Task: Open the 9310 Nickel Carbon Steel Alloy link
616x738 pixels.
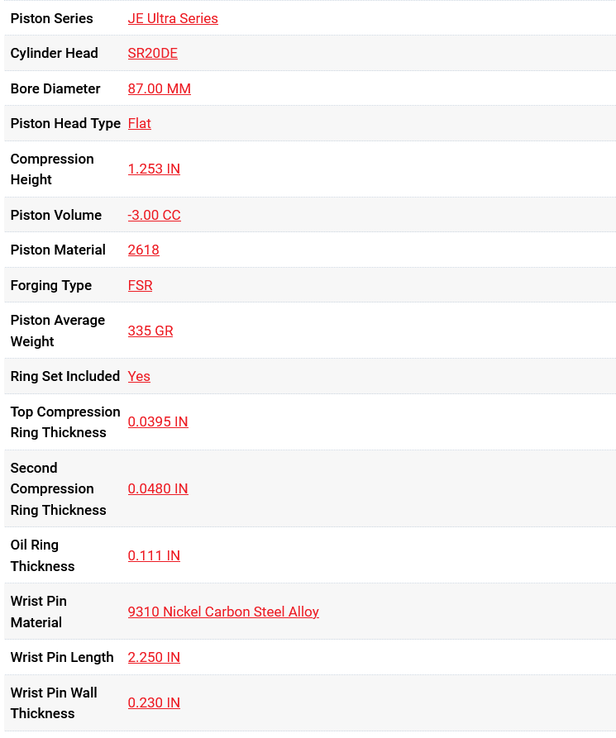Action: (223, 612)
